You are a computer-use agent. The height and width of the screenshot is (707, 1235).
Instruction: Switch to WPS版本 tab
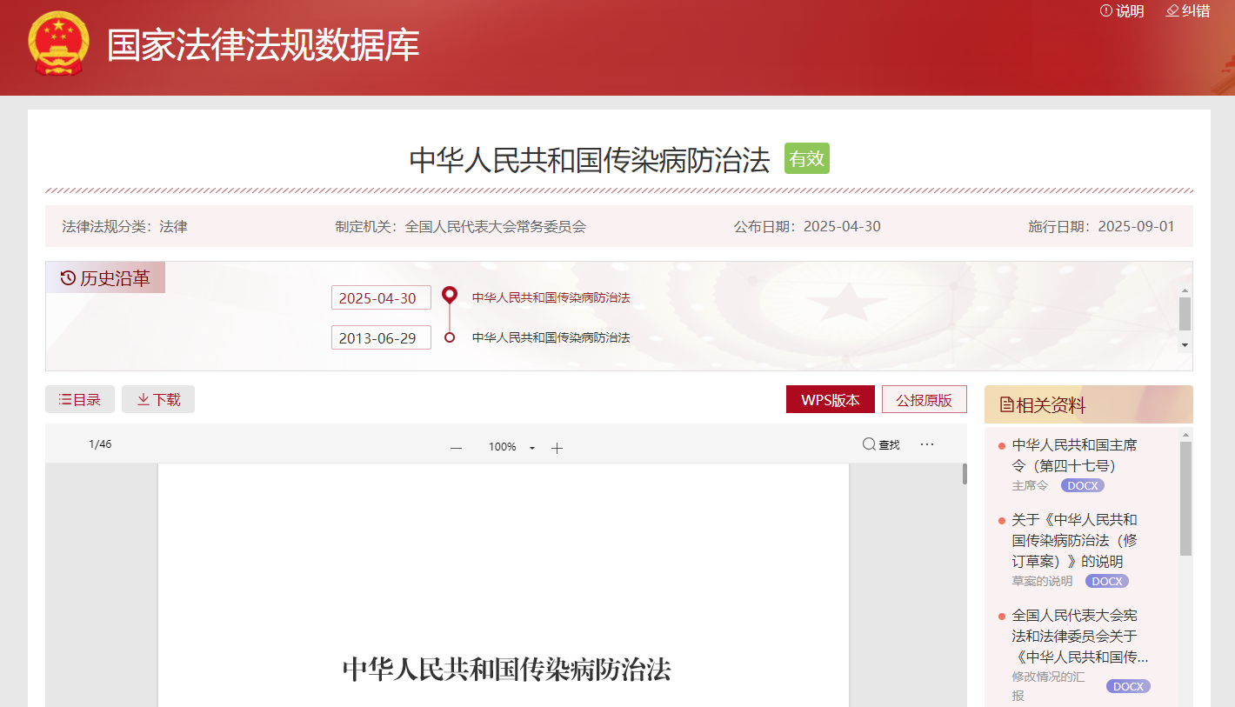pos(830,400)
